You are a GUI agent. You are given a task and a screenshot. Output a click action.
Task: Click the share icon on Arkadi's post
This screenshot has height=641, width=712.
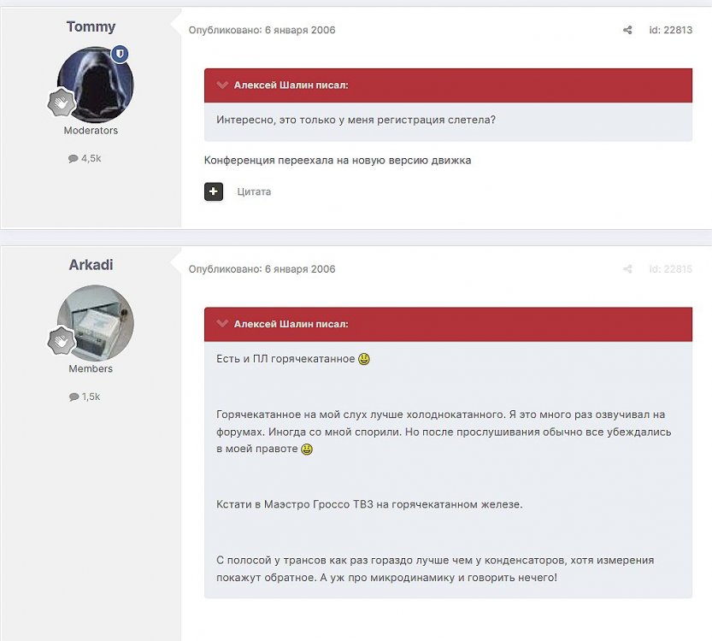pyautogui.click(x=627, y=269)
